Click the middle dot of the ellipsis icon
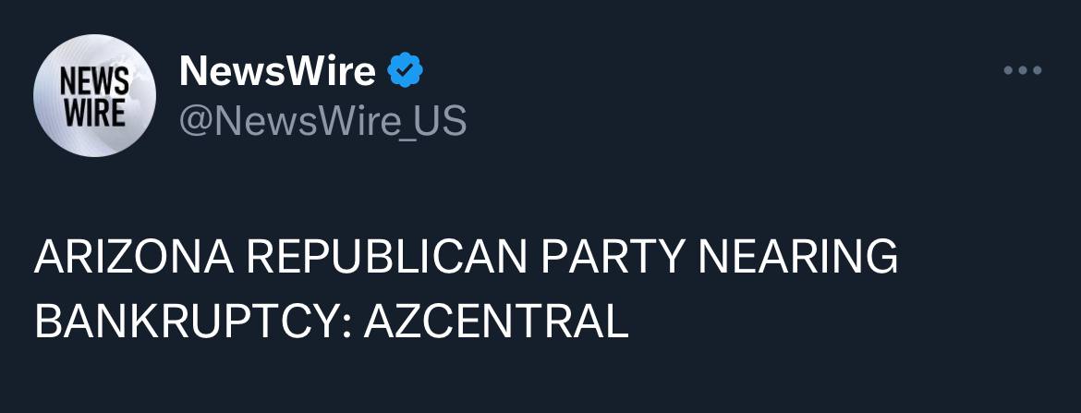The image size is (1081, 413). point(1024,70)
